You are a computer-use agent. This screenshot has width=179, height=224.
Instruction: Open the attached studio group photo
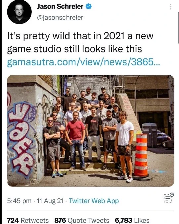[x=91, y=131]
